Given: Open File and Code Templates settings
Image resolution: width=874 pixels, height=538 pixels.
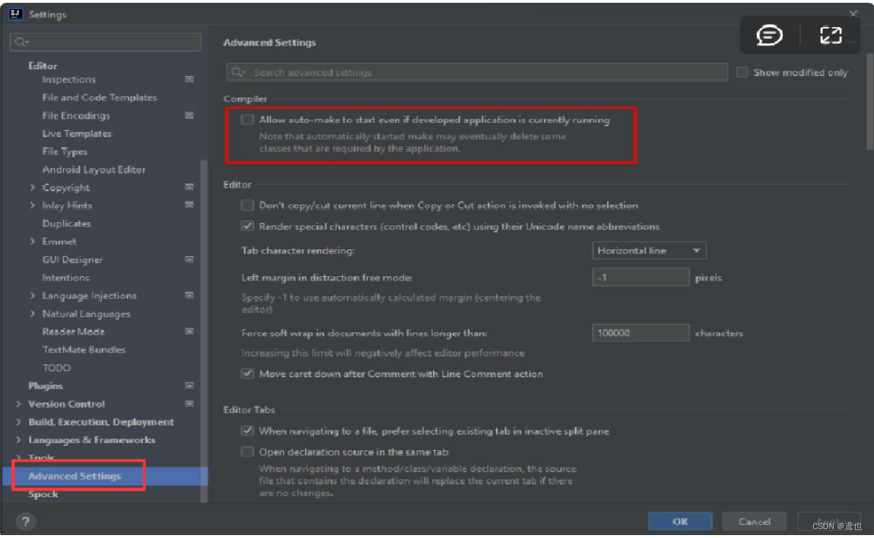Looking at the screenshot, I should point(99,97).
